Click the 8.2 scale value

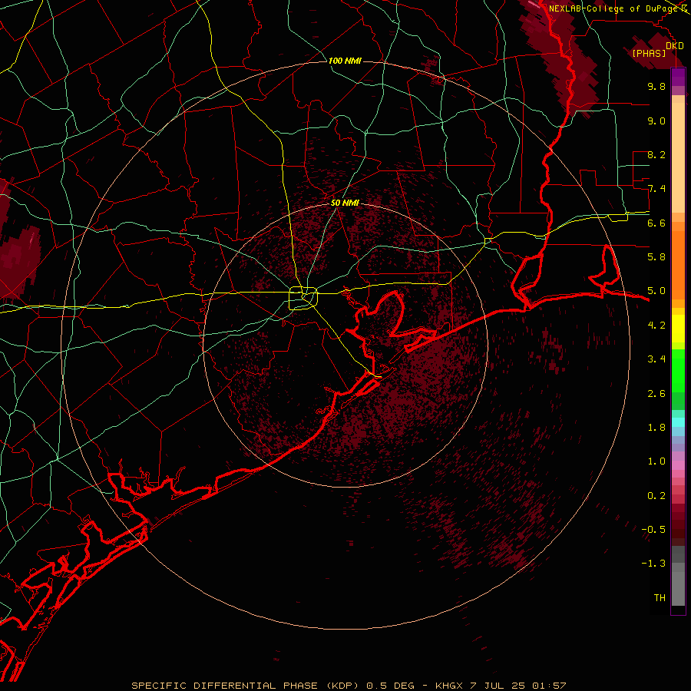coord(656,154)
